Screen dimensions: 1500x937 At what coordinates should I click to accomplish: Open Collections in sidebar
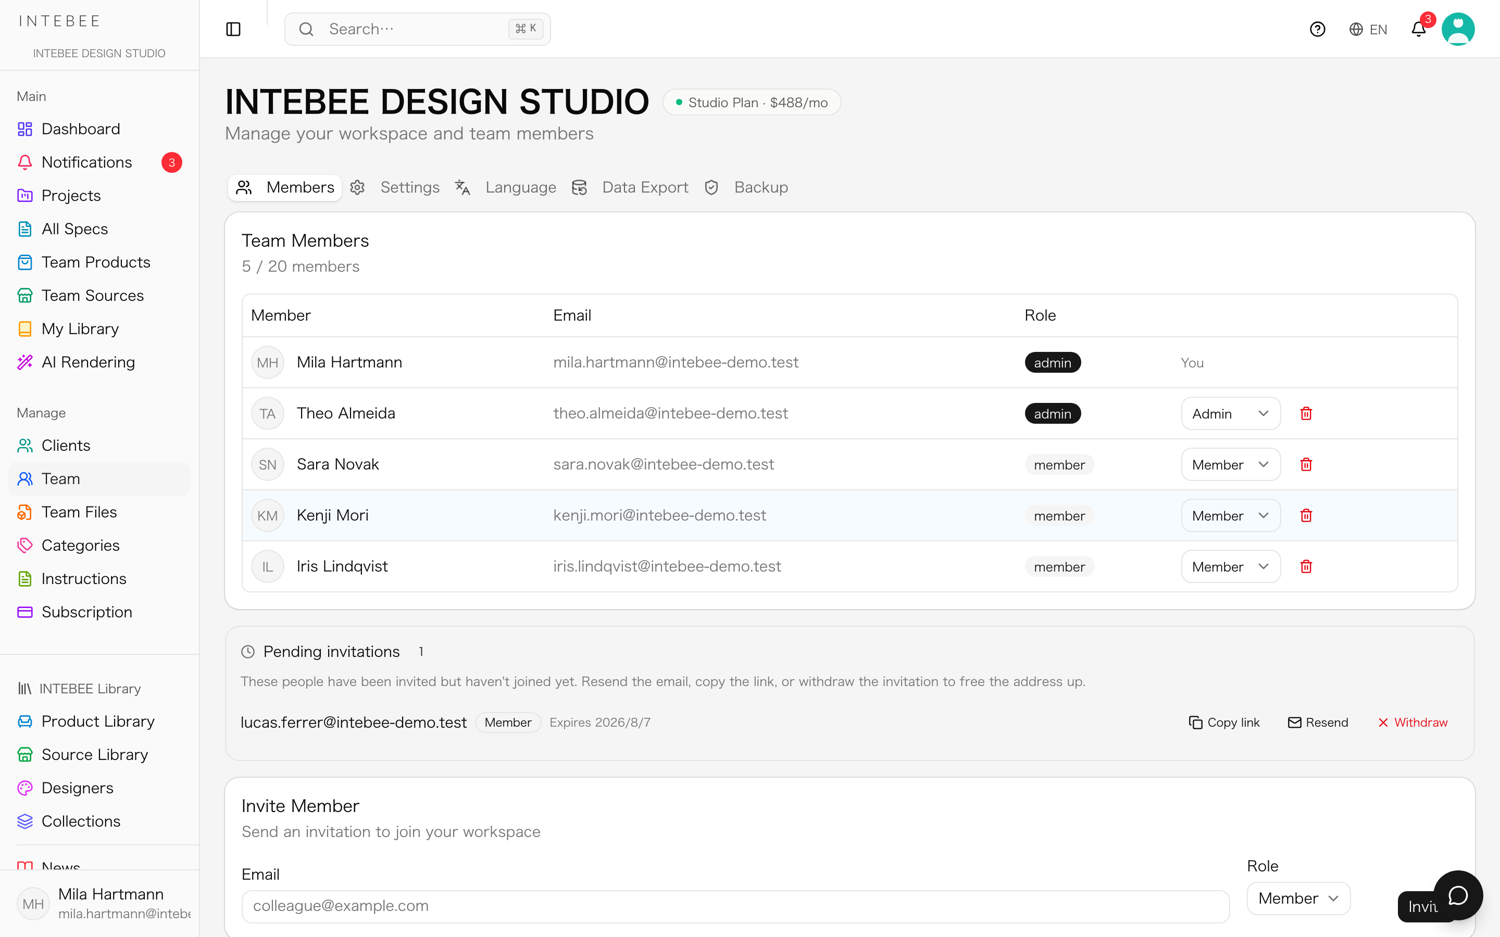(99, 821)
